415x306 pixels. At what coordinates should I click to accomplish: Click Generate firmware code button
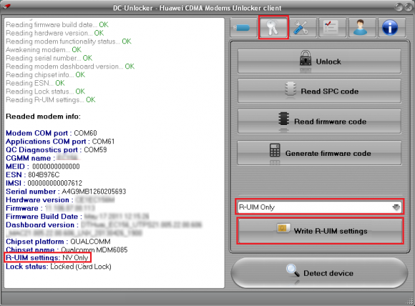coord(319,153)
